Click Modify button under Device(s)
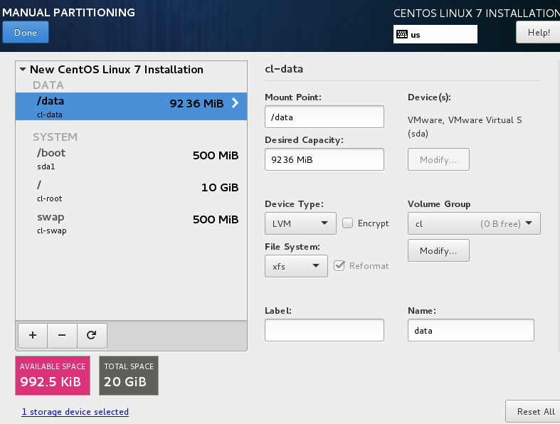This screenshot has height=424, width=560. [438, 159]
